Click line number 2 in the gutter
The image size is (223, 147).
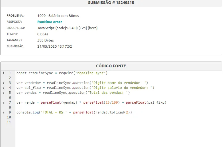click(x=10, y=78)
